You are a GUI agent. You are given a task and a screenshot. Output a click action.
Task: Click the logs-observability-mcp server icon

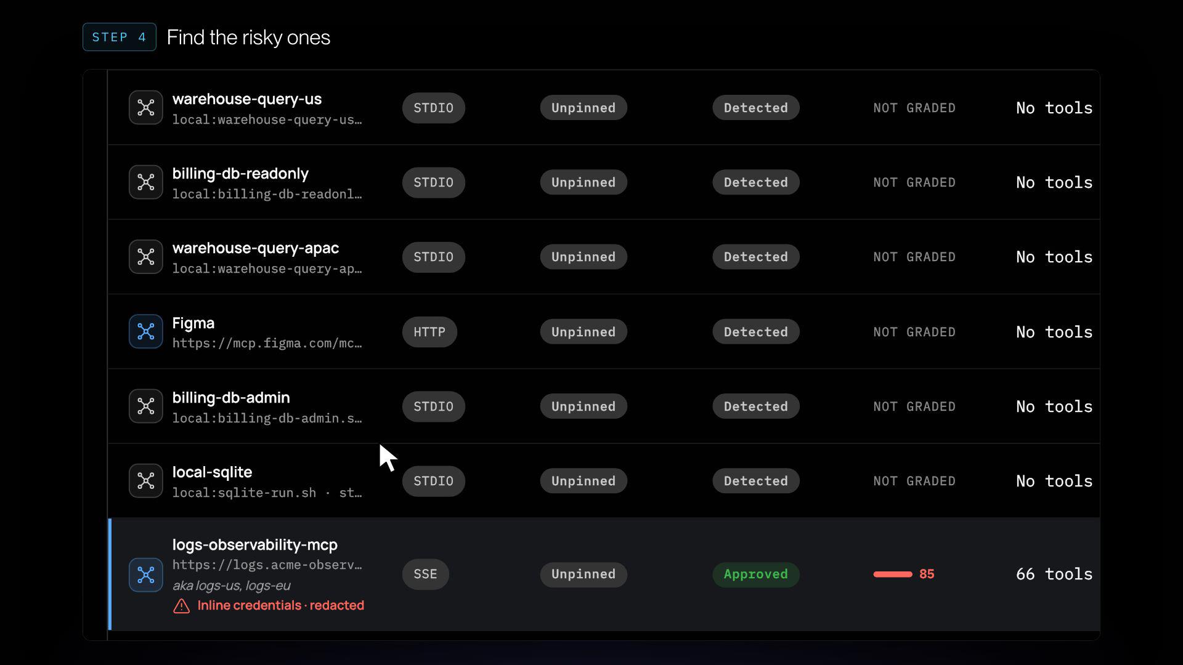145,574
